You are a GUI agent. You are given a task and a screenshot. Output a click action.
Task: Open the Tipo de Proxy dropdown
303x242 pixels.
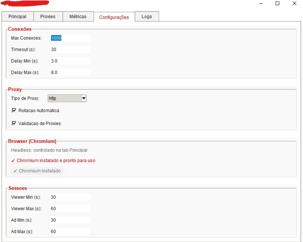pyautogui.click(x=67, y=98)
